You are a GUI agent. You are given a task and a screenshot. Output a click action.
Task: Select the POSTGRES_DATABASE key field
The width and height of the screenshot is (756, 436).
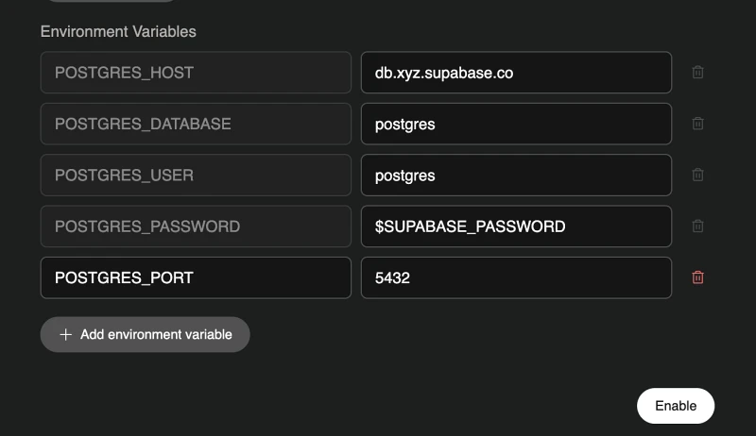tap(196, 124)
